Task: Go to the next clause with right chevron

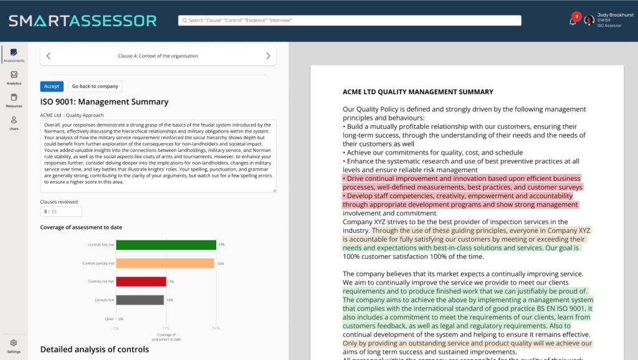Action: click(268, 55)
